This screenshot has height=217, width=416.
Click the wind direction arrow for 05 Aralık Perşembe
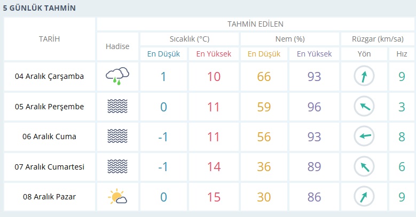[x=364, y=107]
